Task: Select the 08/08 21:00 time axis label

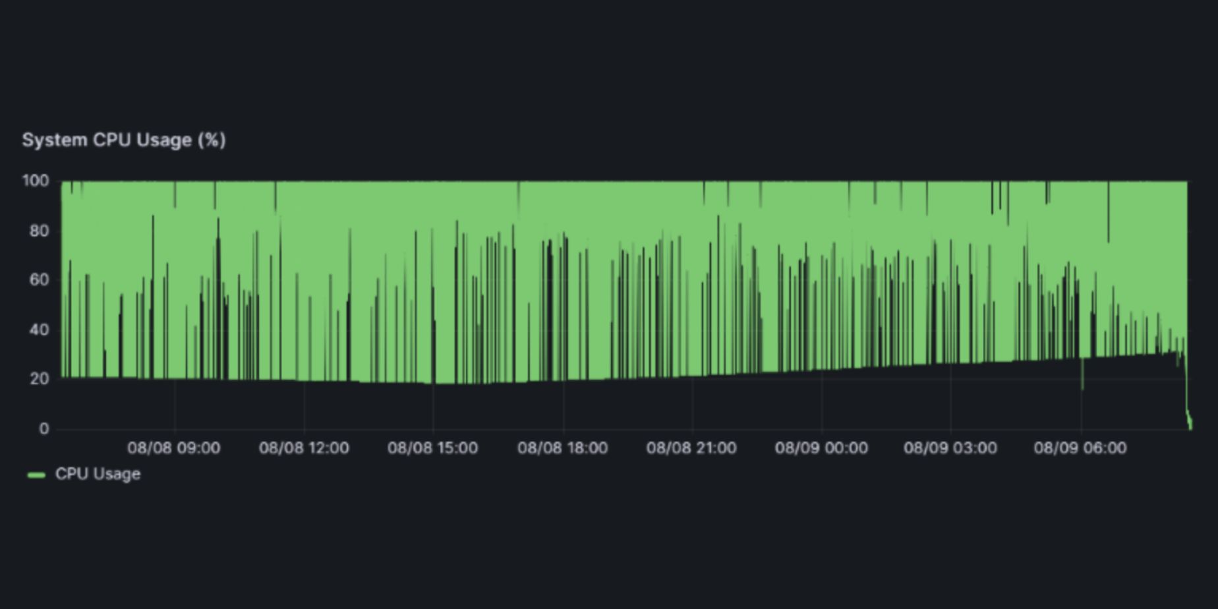Action: [x=691, y=448]
